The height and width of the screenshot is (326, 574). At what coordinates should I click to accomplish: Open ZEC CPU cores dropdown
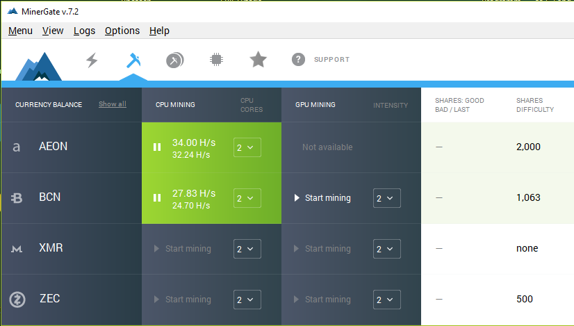click(x=247, y=300)
